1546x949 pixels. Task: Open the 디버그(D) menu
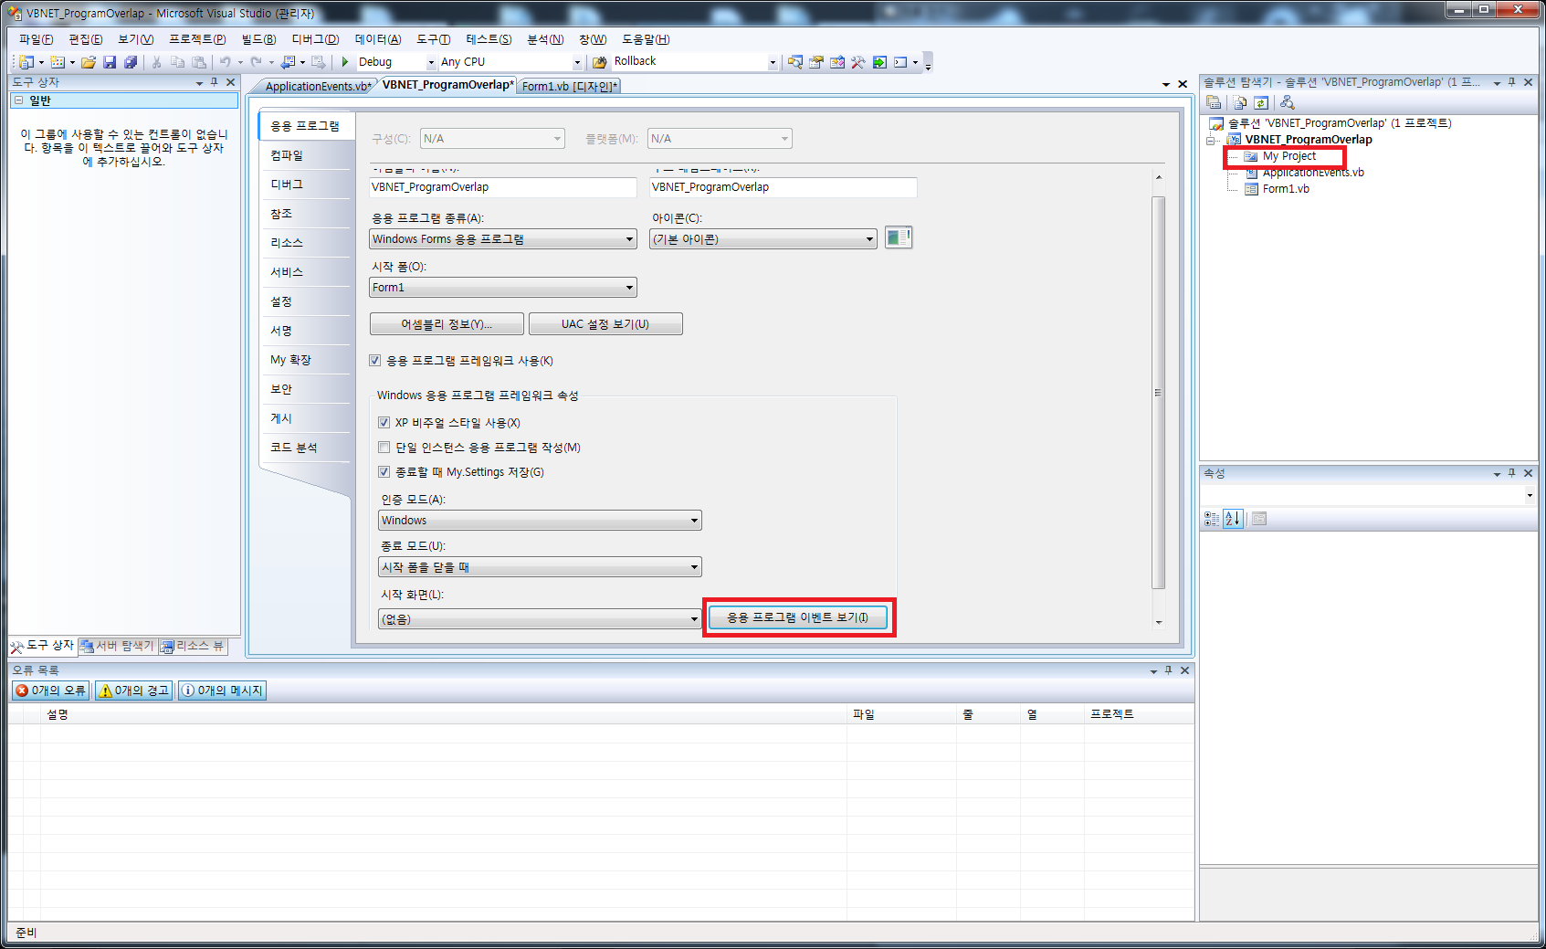pos(315,39)
